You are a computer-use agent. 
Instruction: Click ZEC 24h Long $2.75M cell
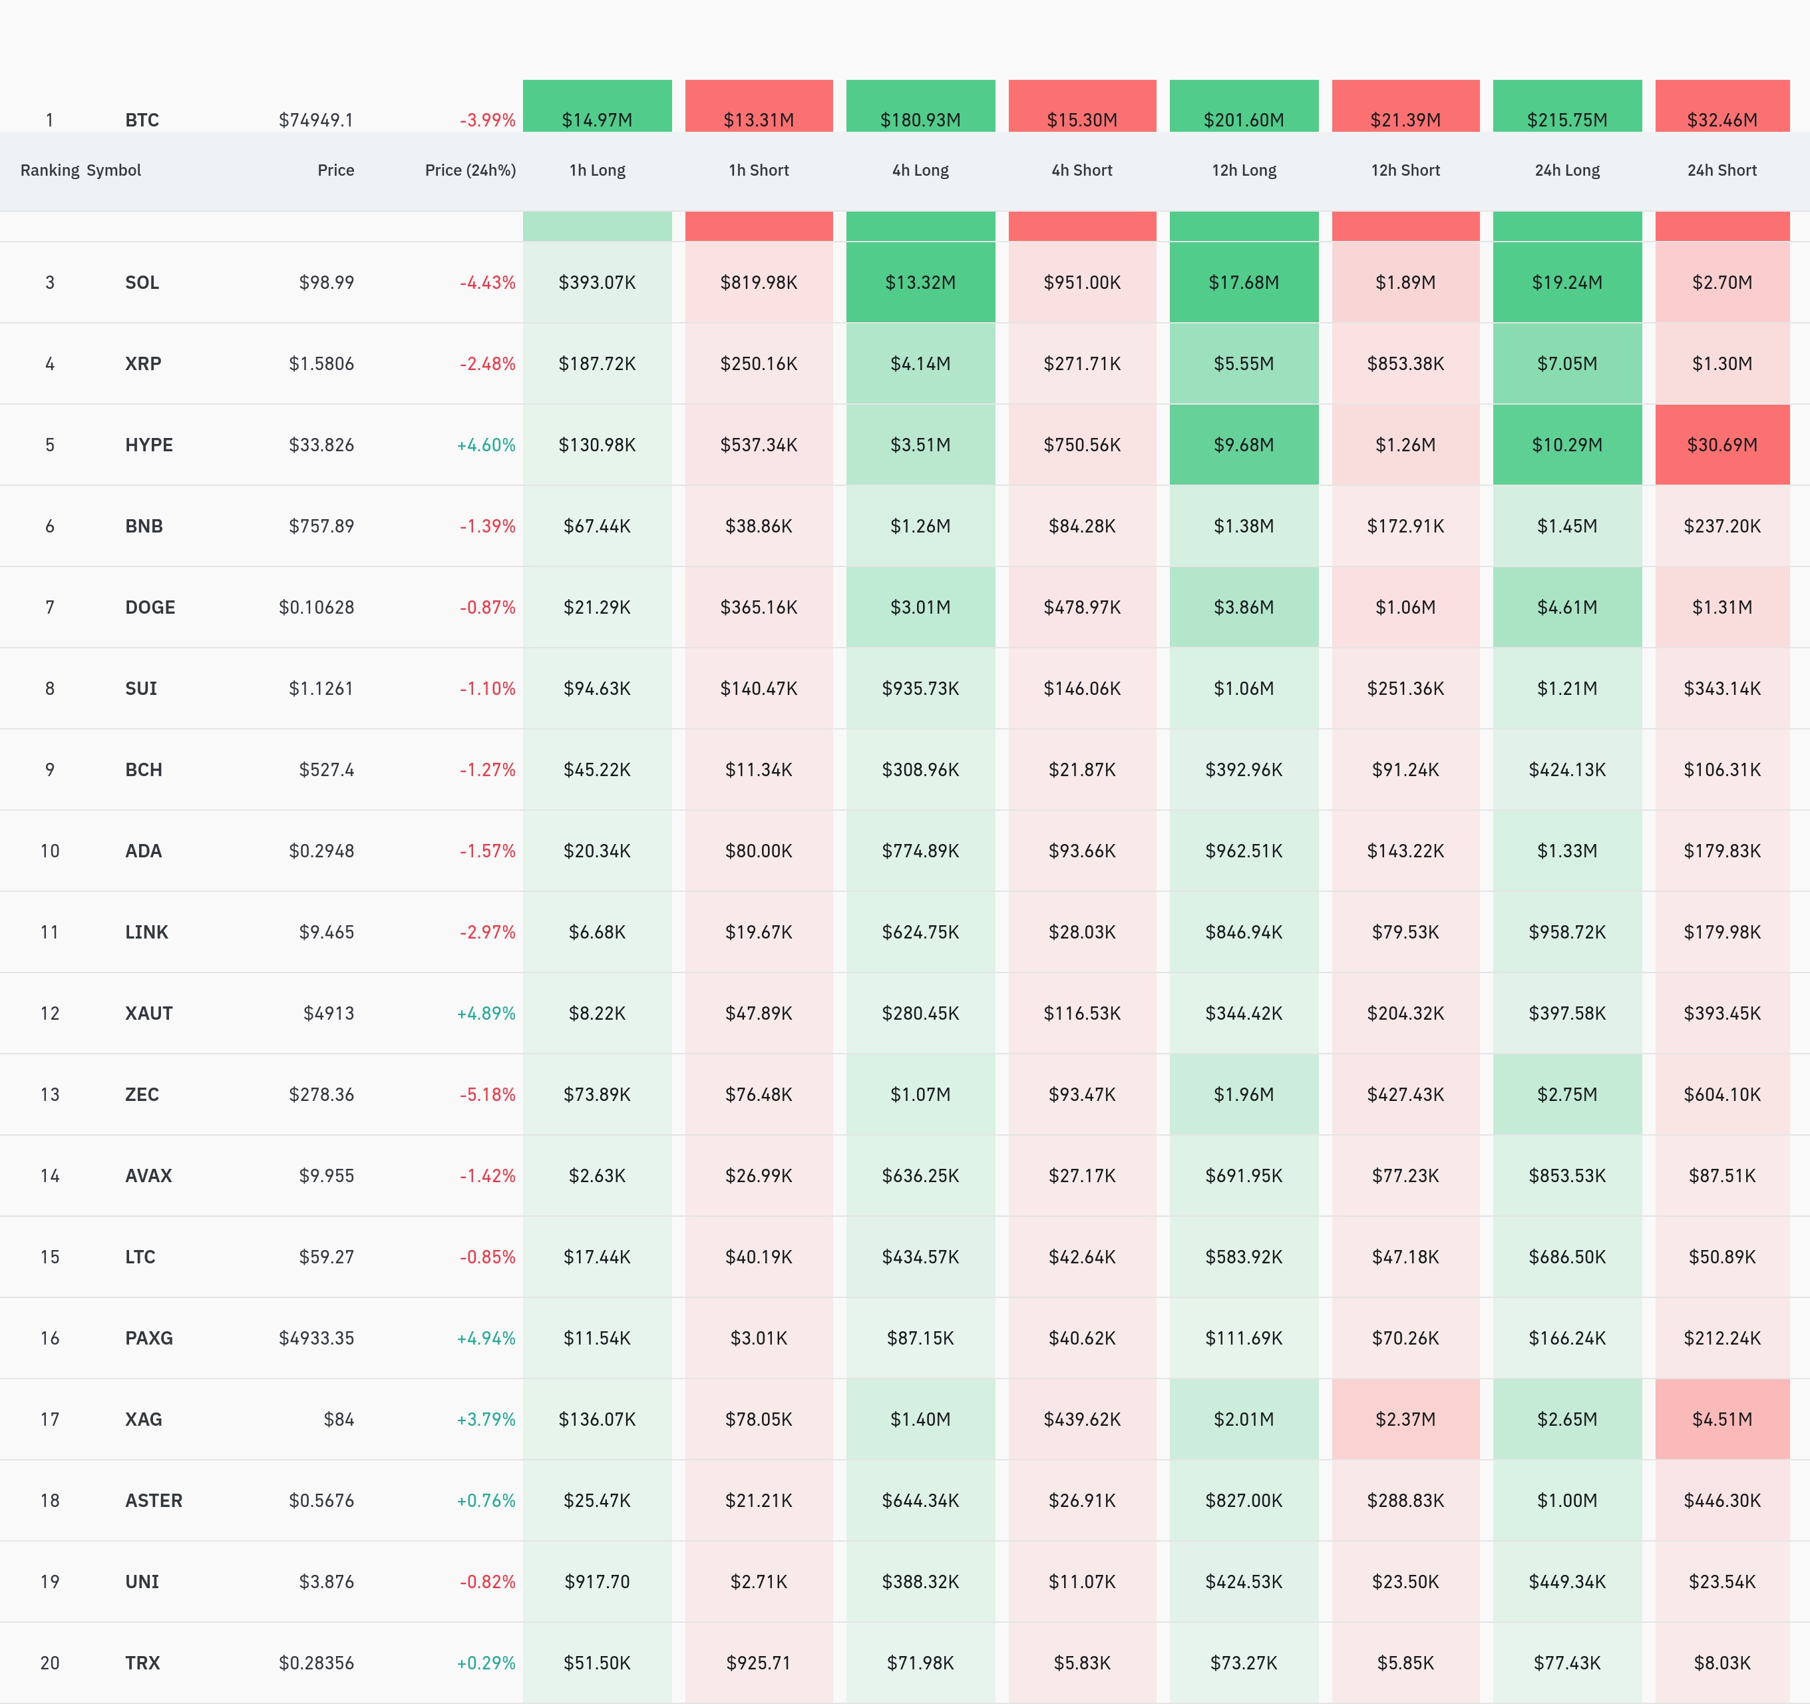point(1567,1095)
